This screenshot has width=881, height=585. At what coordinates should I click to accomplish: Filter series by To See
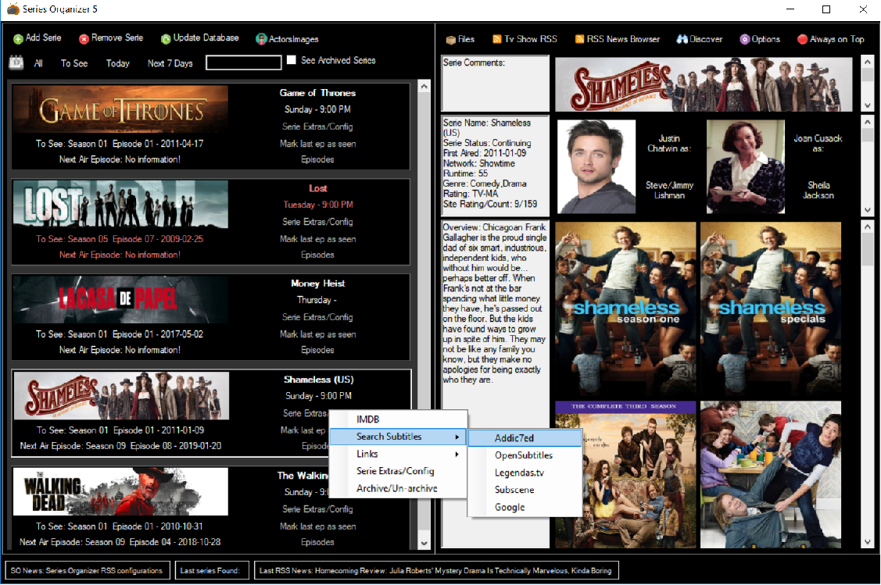74,63
